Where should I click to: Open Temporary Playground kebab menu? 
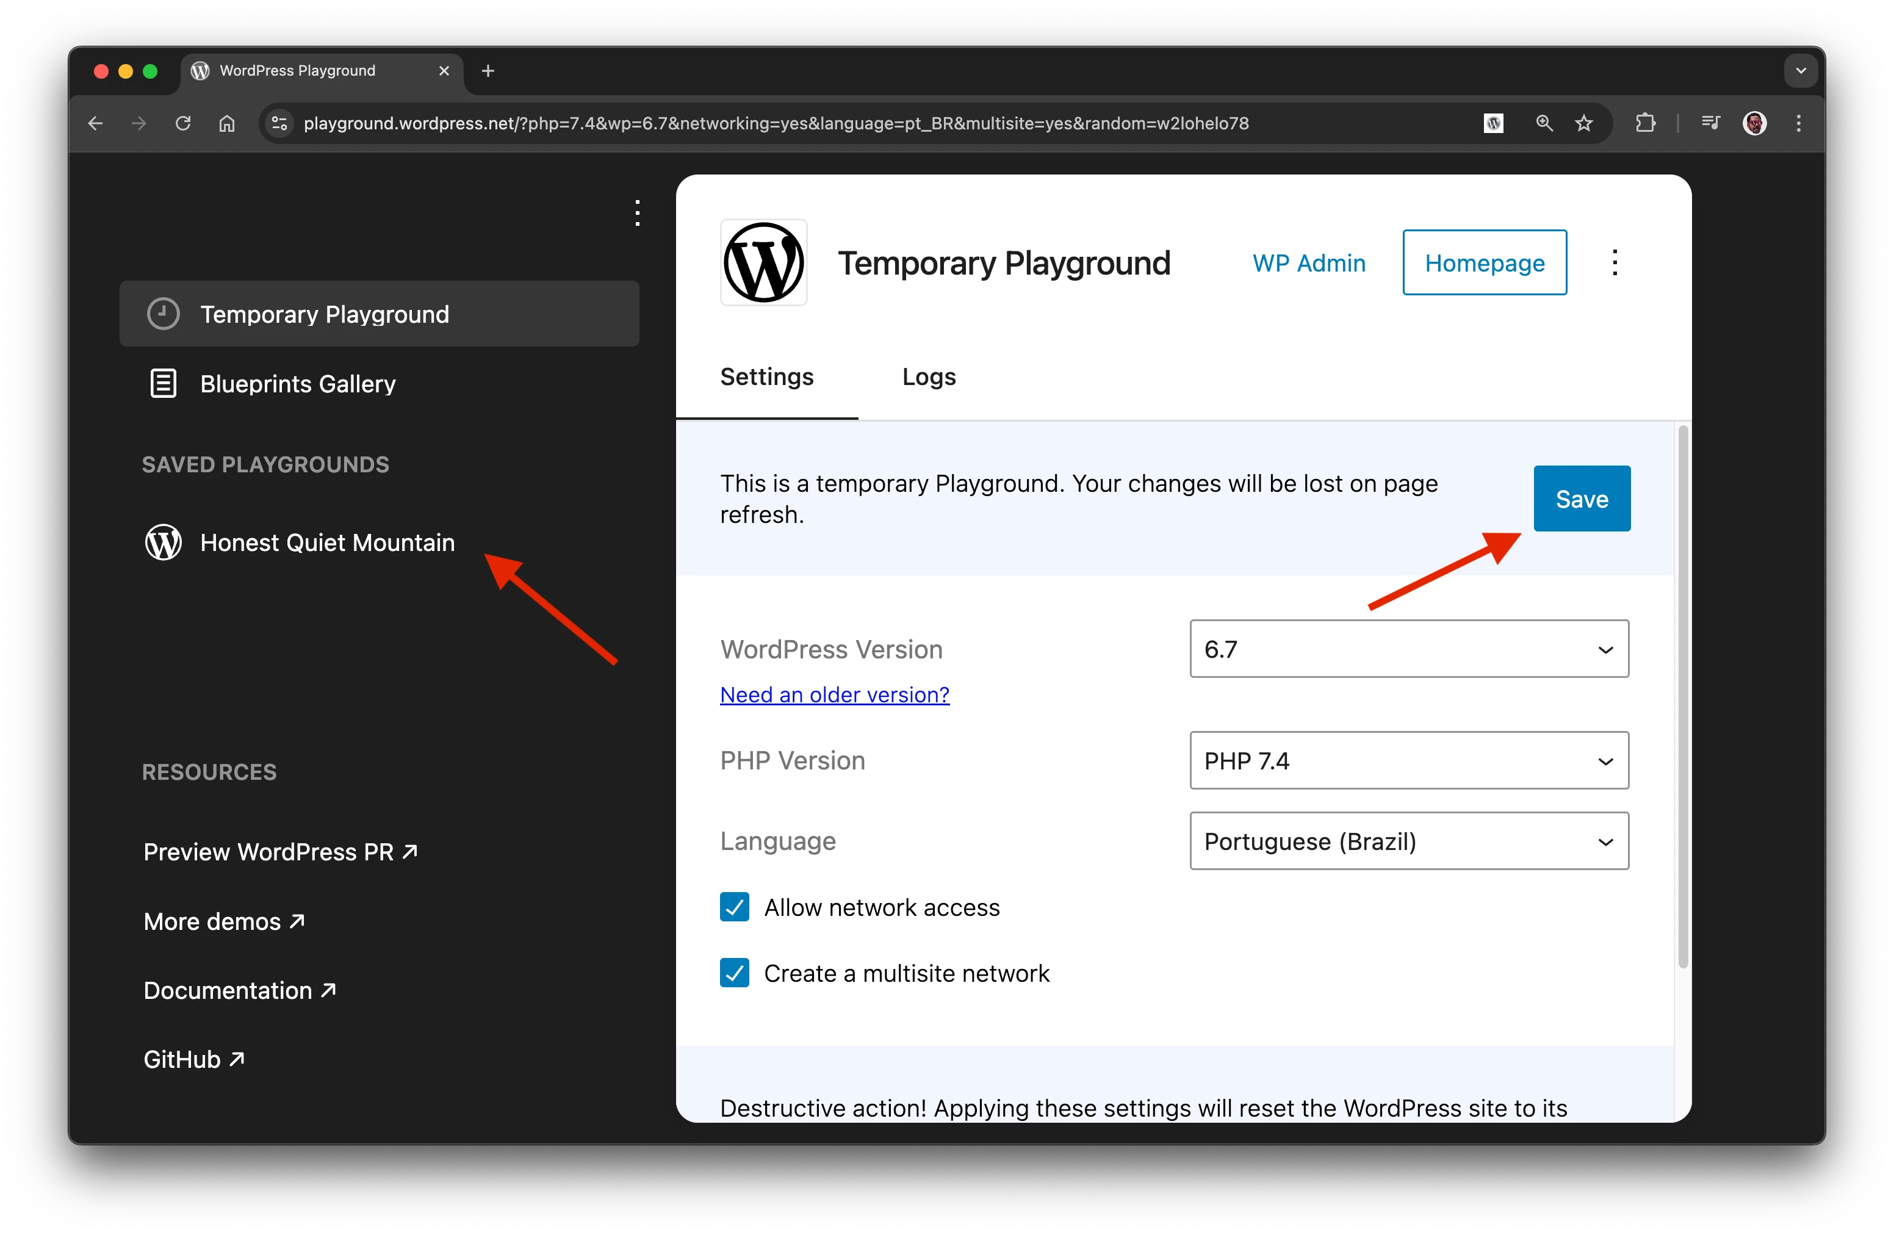click(1615, 262)
